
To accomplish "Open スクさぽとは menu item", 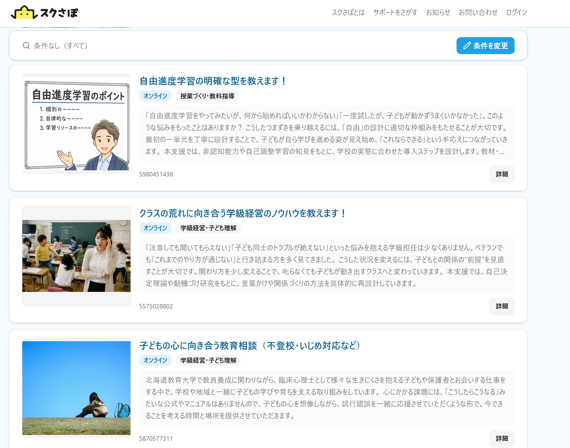I will tap(348, 12).
